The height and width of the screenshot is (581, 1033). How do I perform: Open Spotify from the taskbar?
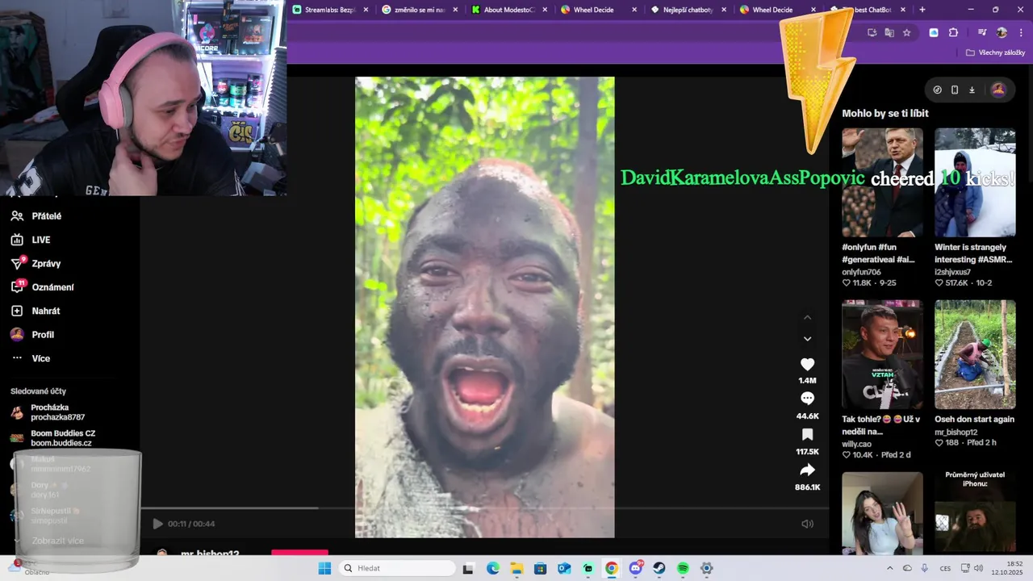pyautogui.click(x=683, y=568)
